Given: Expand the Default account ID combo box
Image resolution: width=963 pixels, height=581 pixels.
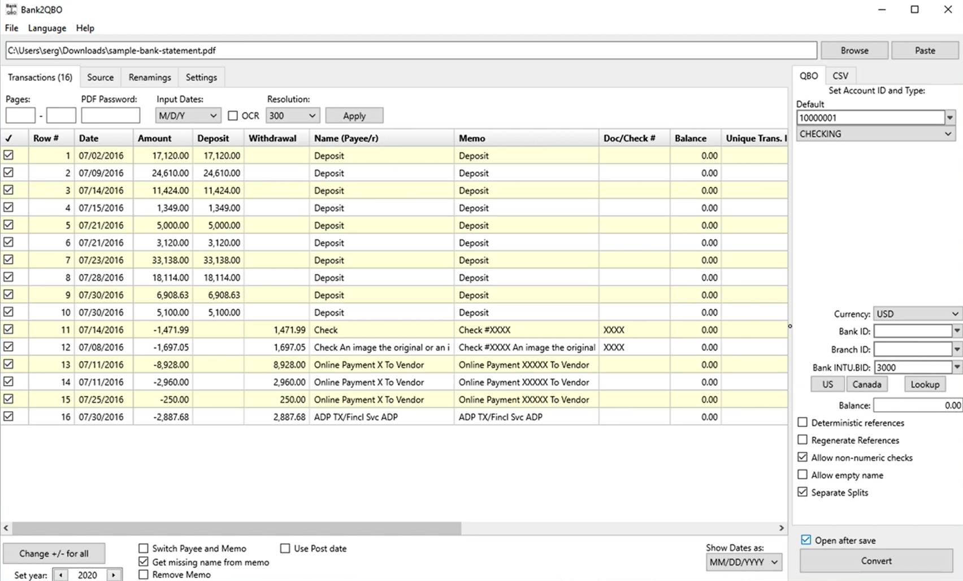Looking at the screenshot, I should click(950, 117).
